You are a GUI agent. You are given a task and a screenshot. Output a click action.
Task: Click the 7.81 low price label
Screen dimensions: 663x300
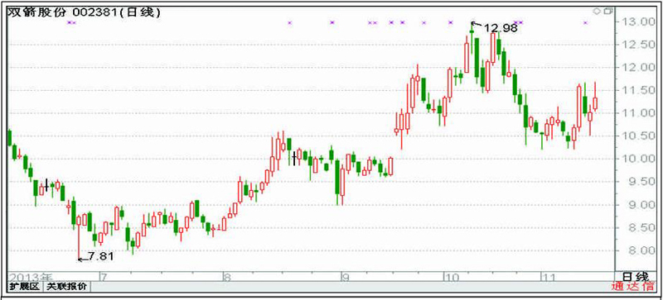coord(101,255)
